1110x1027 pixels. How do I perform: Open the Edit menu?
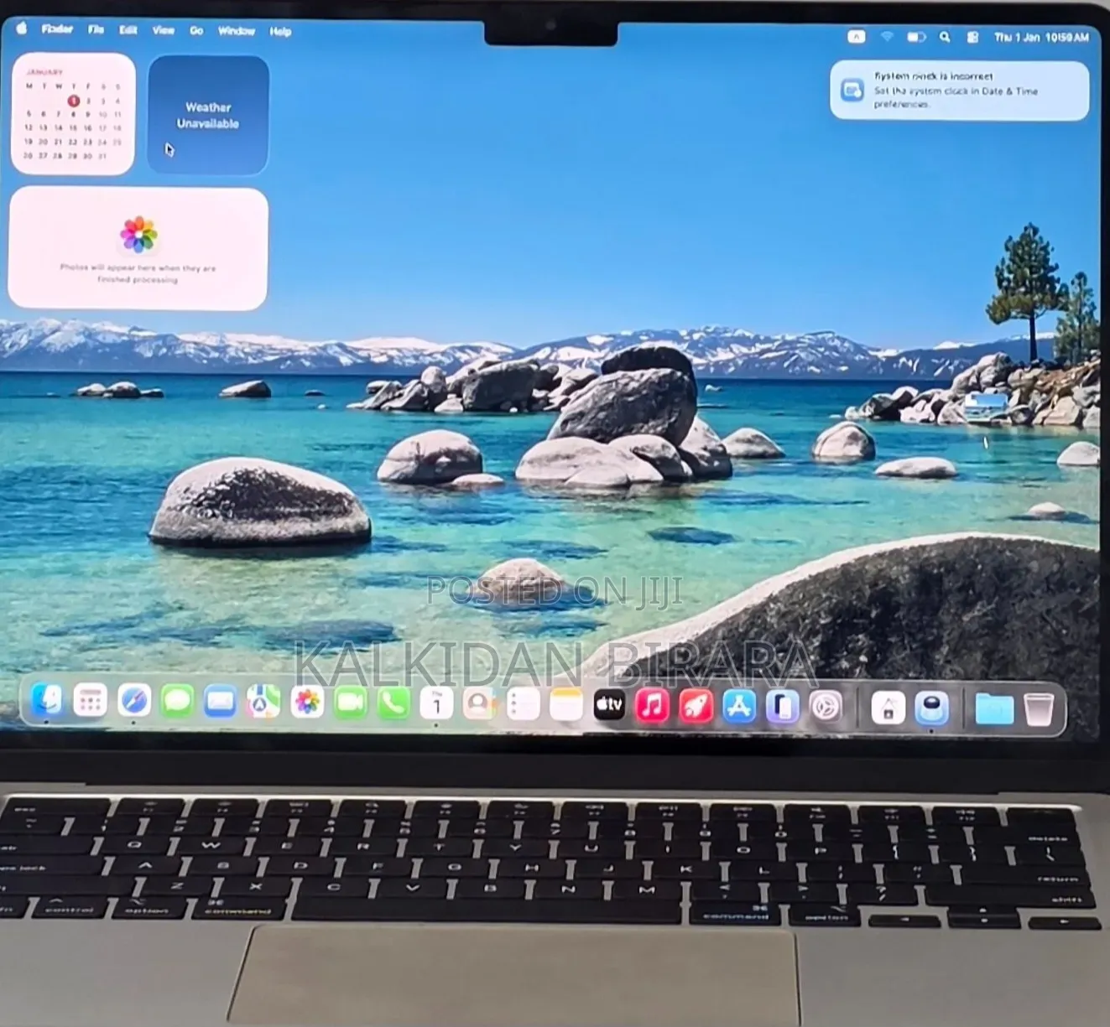coord(128,30)
